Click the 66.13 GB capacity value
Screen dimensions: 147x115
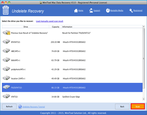point(55,88)
